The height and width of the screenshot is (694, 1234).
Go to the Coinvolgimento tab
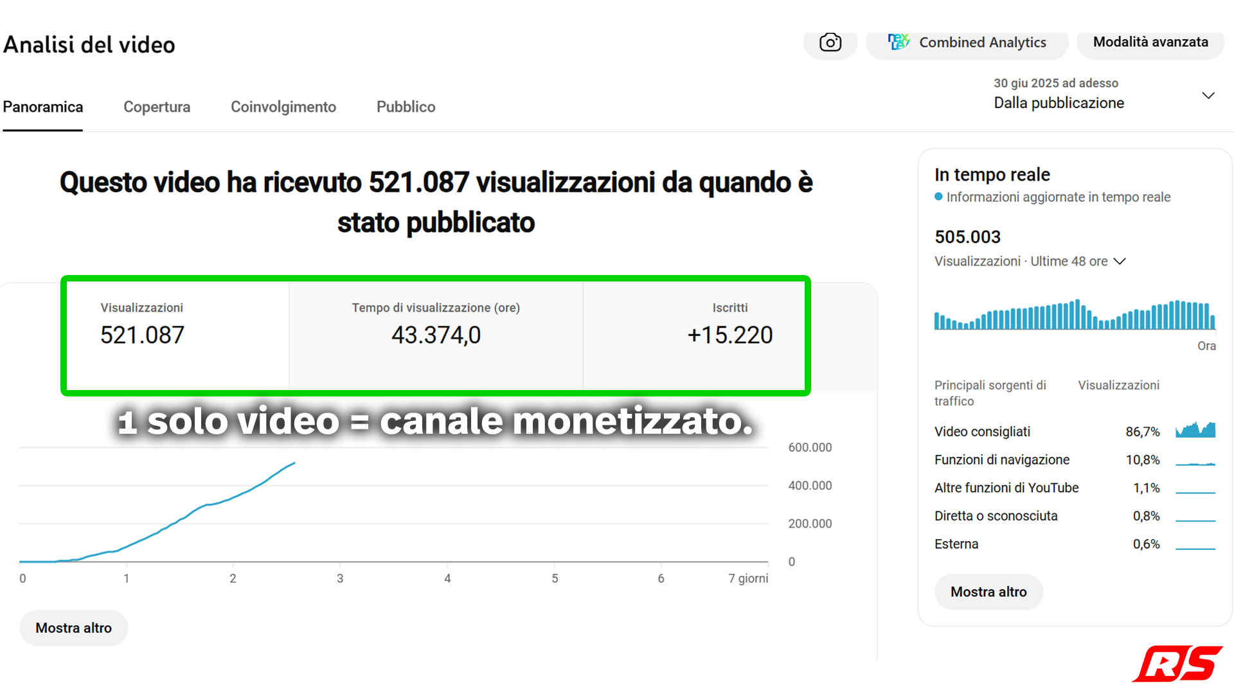pyautogui.click(x=283, y=107)
